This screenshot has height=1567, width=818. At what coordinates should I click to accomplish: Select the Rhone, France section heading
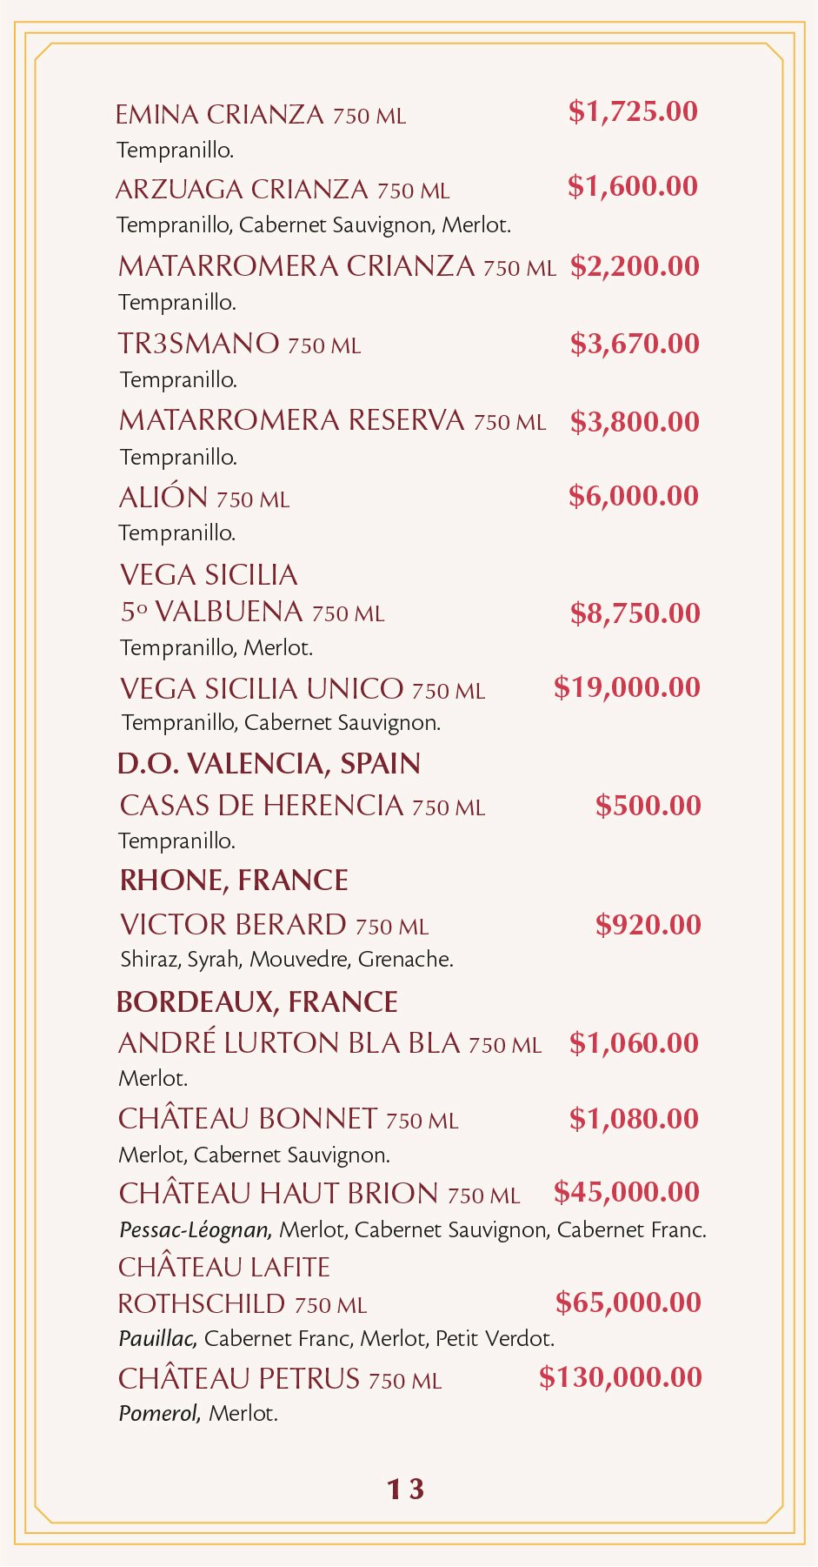click(234, 881)
